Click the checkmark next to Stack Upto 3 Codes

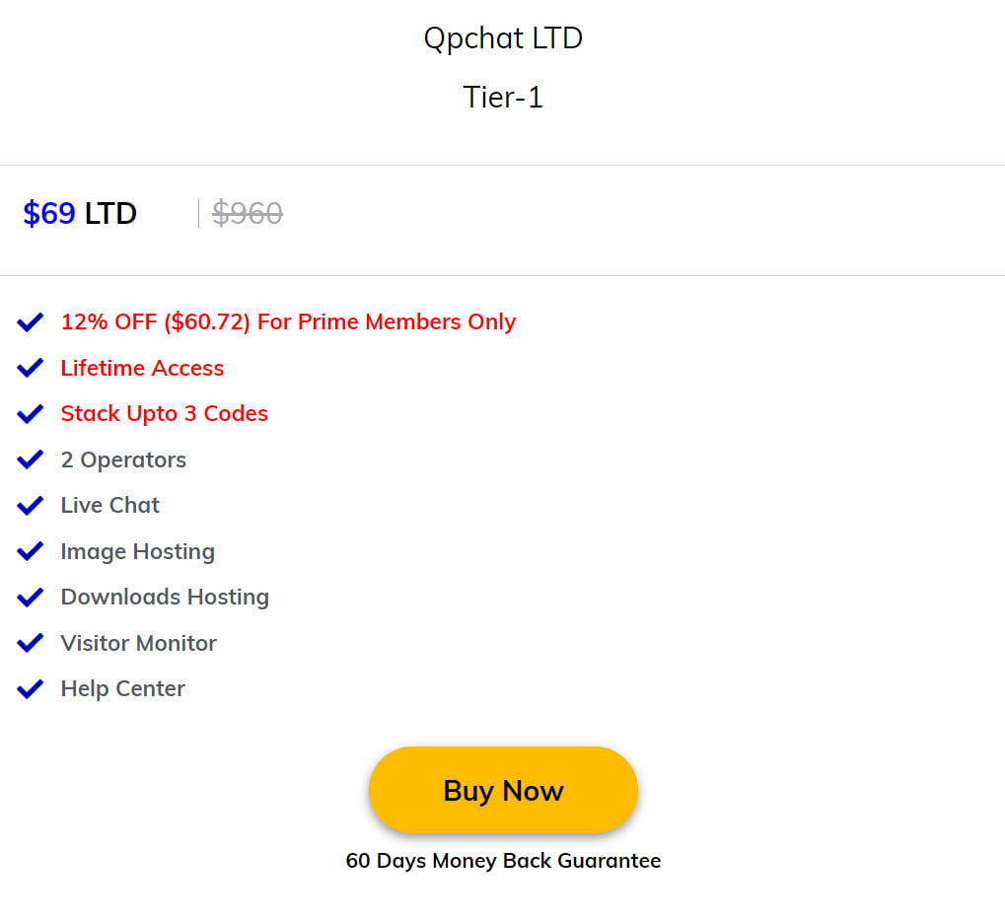[30, 413]
